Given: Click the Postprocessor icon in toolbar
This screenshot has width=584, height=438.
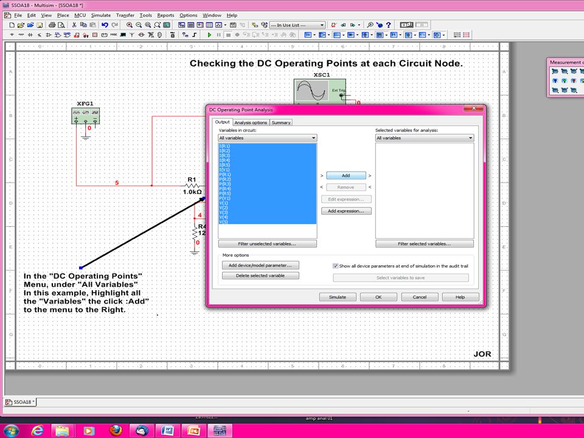Looking at the screenshot, I should click(x=233, y=25).
